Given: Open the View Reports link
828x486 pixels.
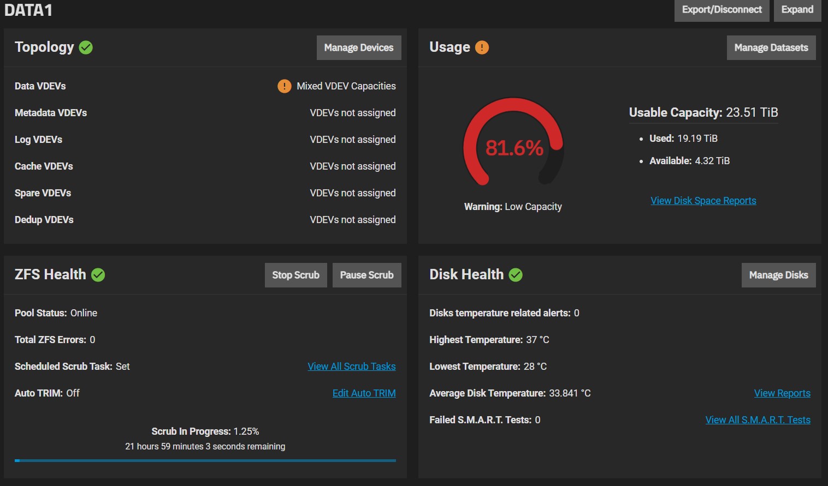Looking at the screenshot, I should point(782,393).
